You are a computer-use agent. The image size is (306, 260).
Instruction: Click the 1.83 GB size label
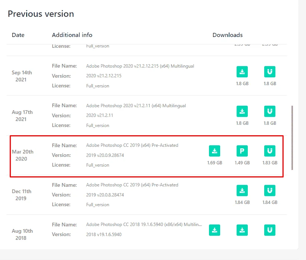[x=270, y=163]
